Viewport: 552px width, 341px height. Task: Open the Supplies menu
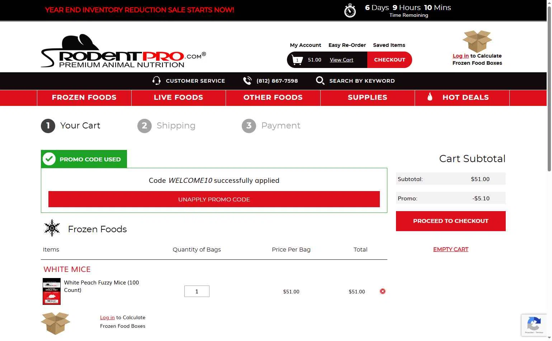(x=368, y=98)
